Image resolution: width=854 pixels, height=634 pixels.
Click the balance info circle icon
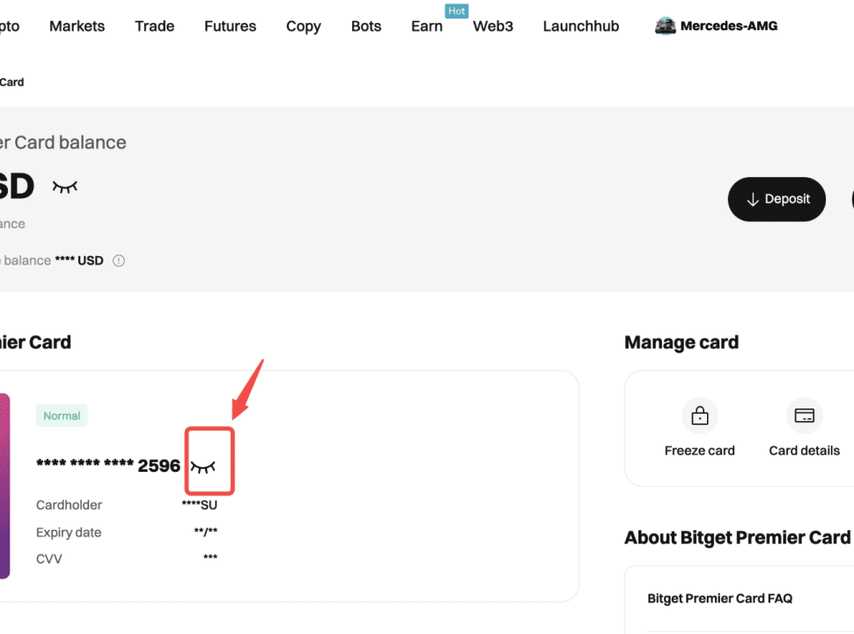click(x=119, y=261)
